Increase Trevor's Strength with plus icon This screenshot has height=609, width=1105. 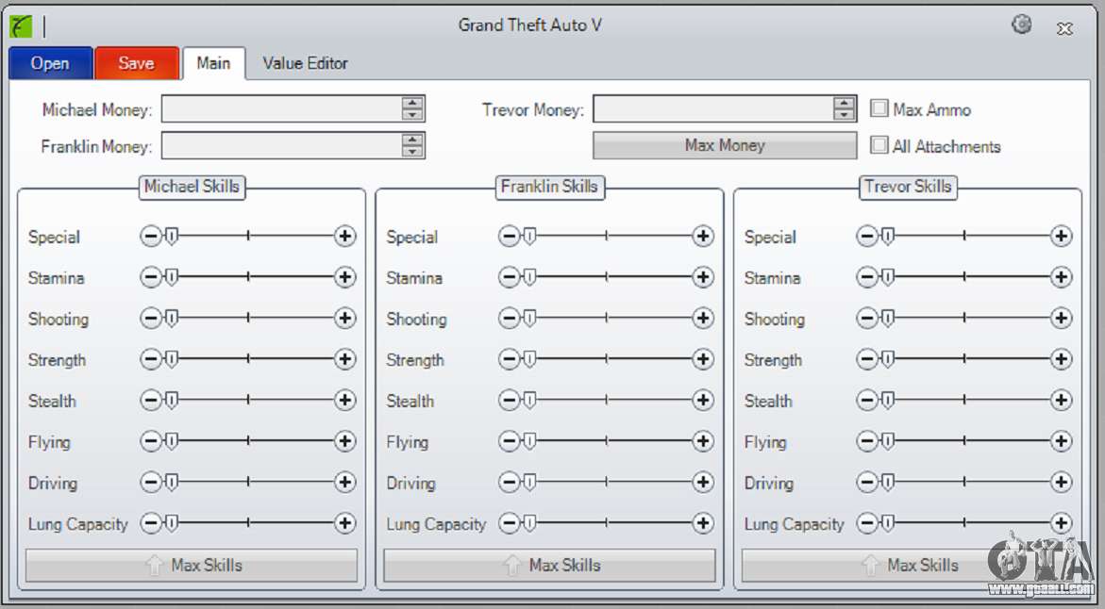1061,359
